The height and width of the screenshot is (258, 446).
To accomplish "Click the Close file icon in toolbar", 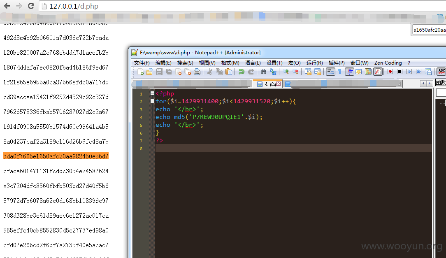I will [178, 72].
